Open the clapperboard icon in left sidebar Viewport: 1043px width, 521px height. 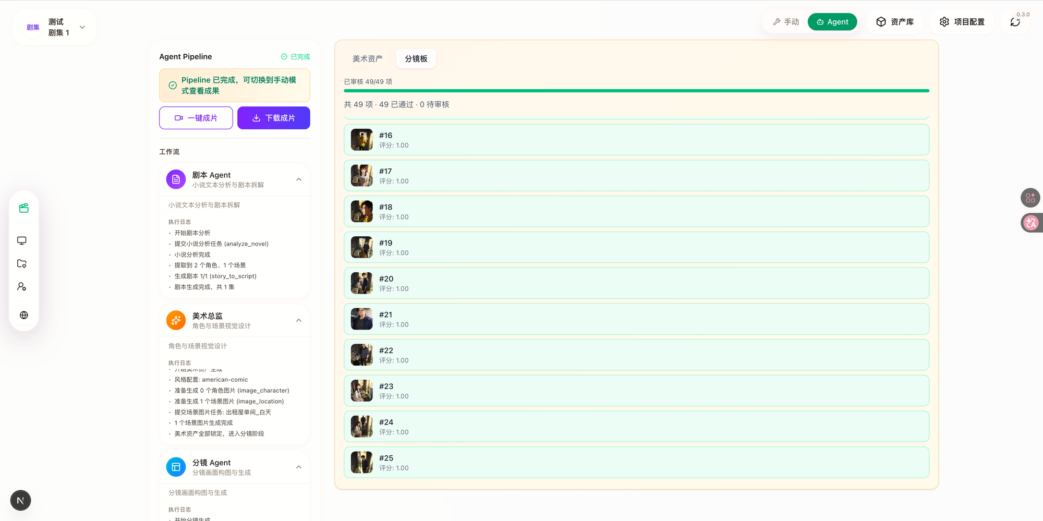click(x=23, y=208)
